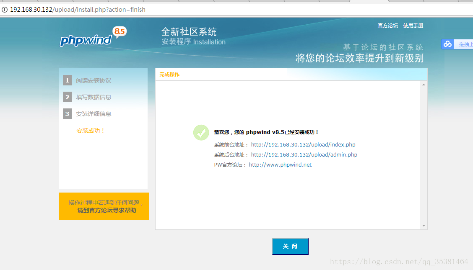Select the 完成操作 panel heading
The image size is (473, 270).
click(x=169, y=75)
